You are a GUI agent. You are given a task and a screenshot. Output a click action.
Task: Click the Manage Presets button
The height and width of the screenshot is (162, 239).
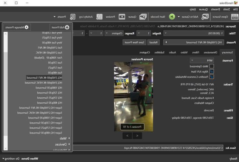(17, 28)
